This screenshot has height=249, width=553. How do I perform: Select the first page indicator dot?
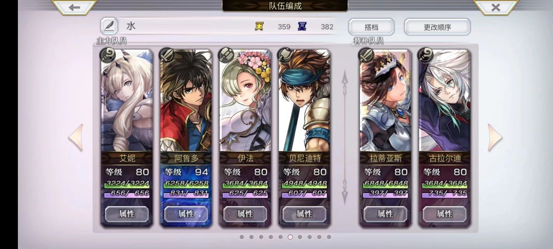[x=242, y=237]
